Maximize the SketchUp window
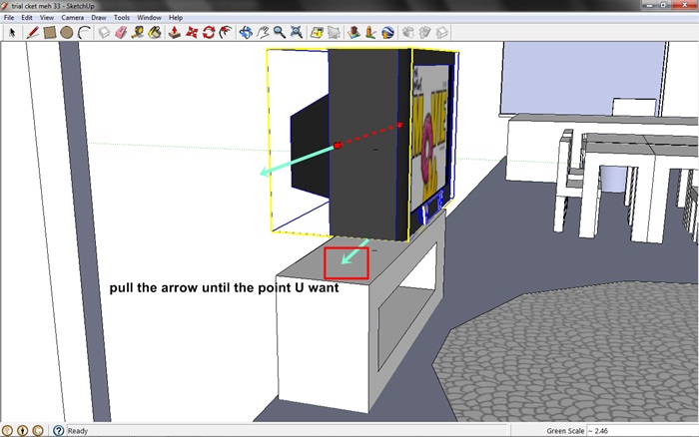The image size is (699, 437). click(x=664, y=5)
